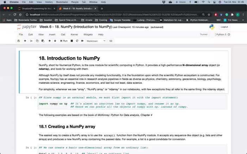Screen dimensions: 247x154
Task: Open the Insert menu
Action: (x=52, y=34)
